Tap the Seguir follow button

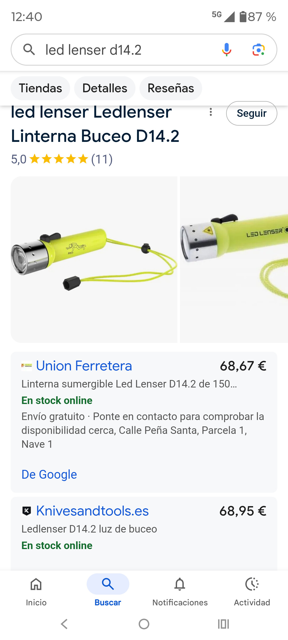click(x=251, y=113)
